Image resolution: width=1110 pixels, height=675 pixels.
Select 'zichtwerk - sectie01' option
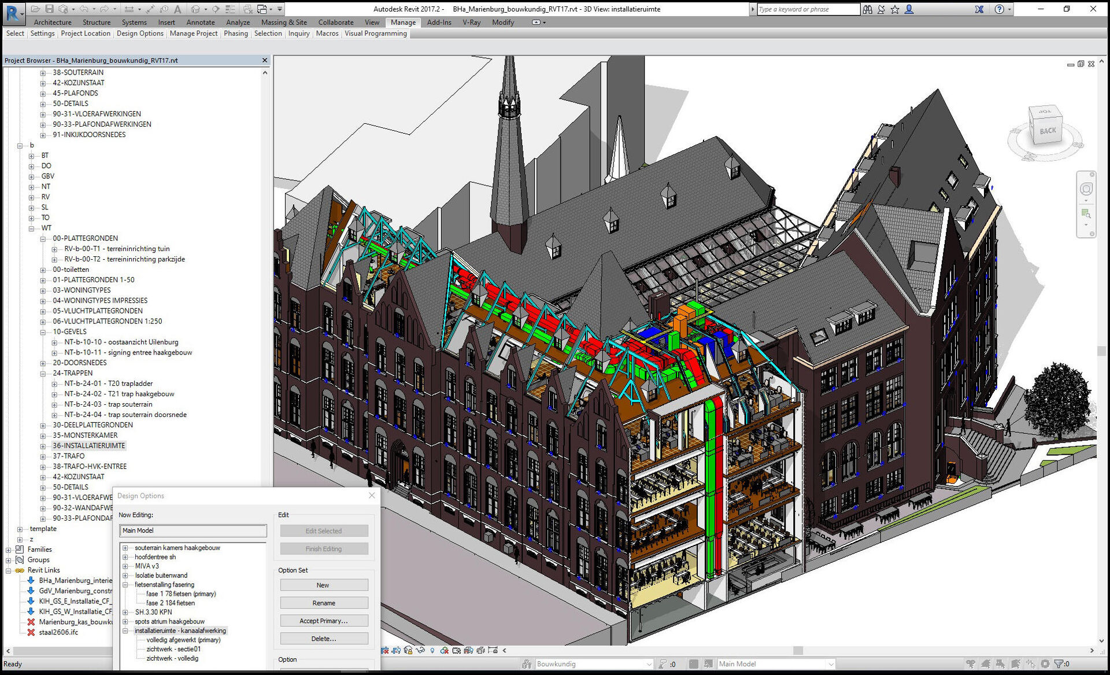click(x=173, y=650)
